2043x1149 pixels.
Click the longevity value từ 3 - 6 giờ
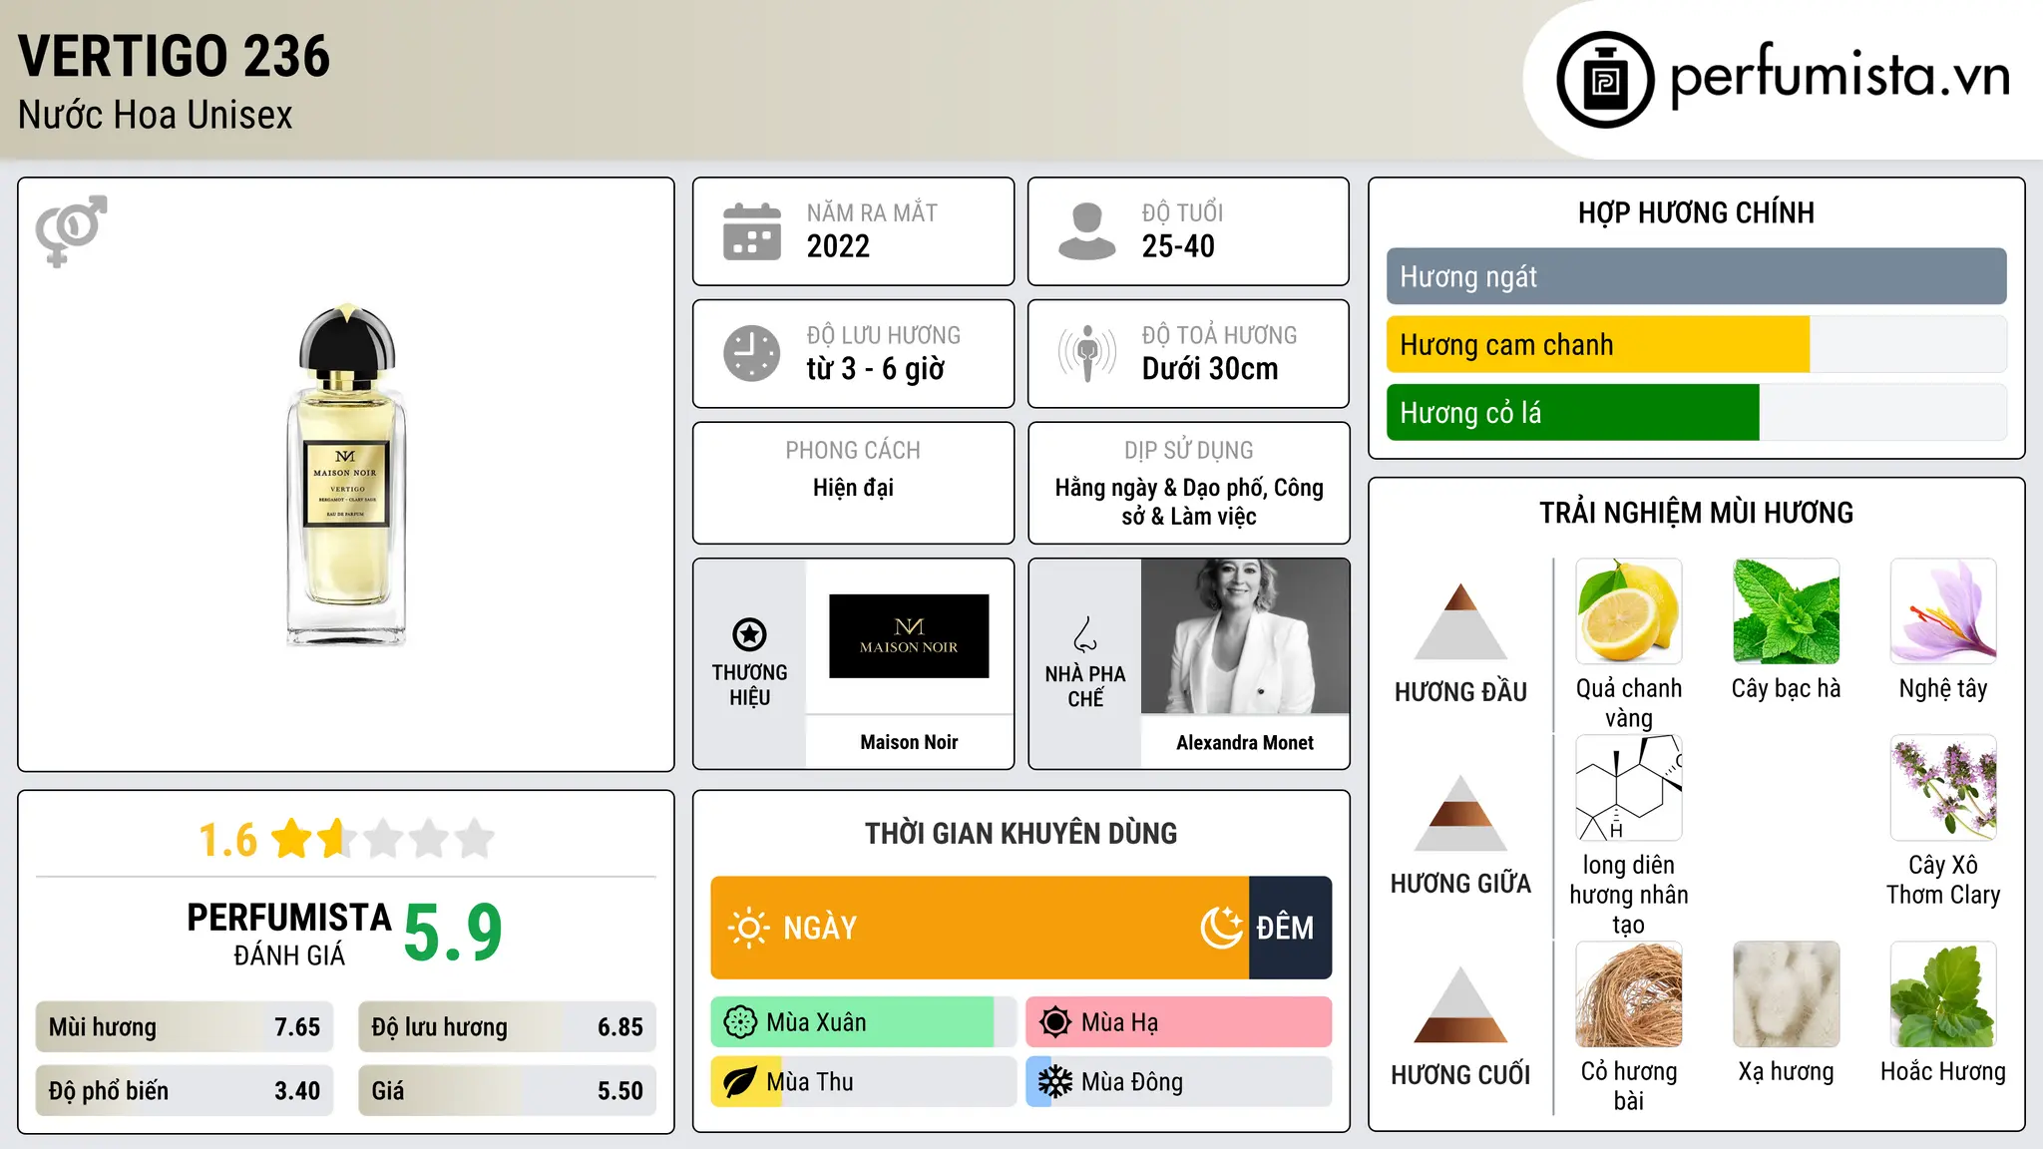click(876, 369)
